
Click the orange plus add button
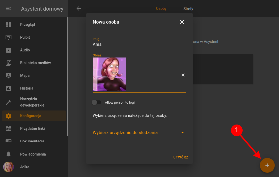[267, 165]
